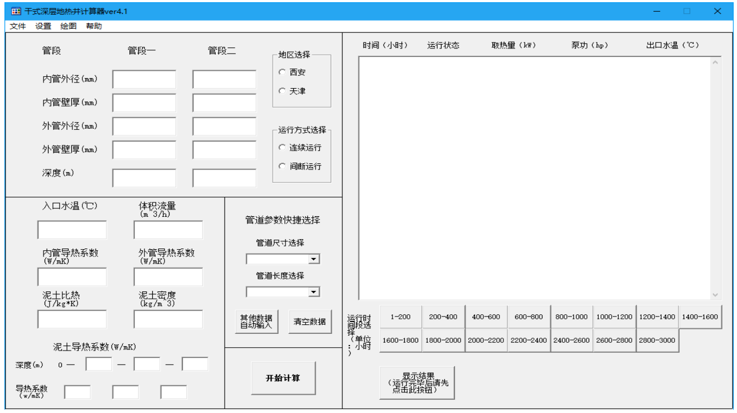Open the 绘图 menu
The width and height of the screenshot is (737, 413).
tap(69, 26)
